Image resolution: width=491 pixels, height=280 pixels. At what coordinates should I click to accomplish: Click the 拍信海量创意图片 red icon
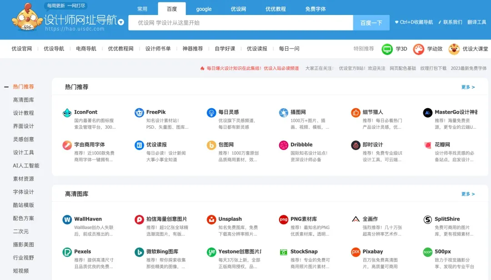(x=139, y=220)
